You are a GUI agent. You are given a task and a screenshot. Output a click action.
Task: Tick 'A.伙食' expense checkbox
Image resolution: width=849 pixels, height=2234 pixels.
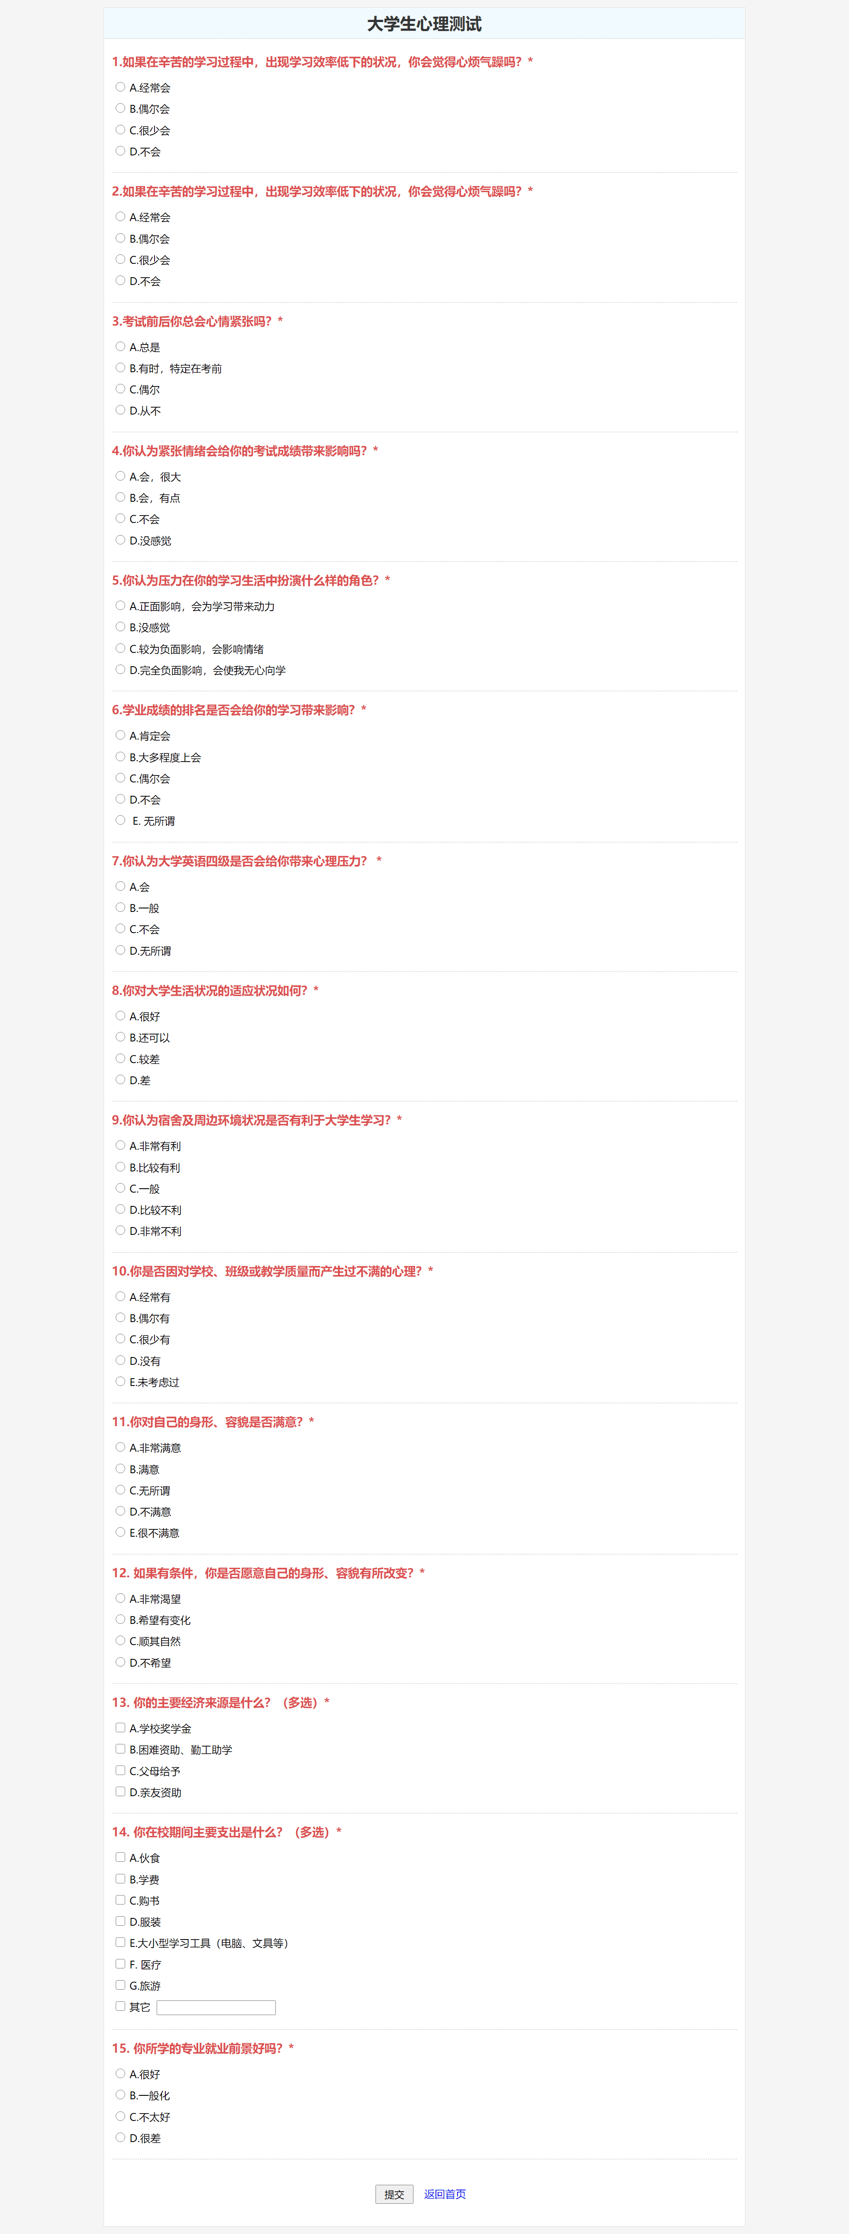[x=120, y=1857]
